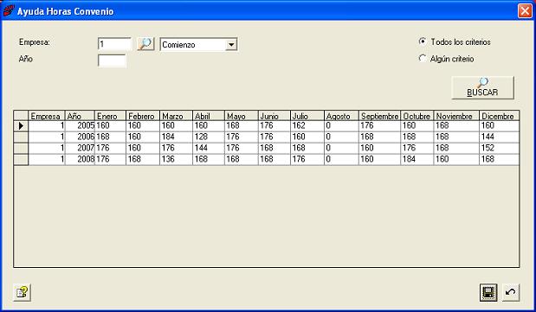Open the help icon at bottom left
The height and width of the screenshot is (312, 536).
pyautogui.click(x=22, y=292)
